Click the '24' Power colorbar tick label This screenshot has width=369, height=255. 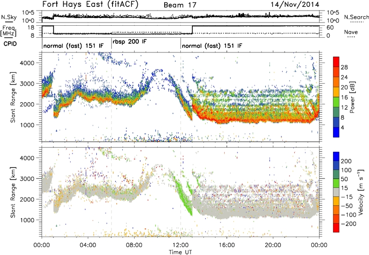344,77
